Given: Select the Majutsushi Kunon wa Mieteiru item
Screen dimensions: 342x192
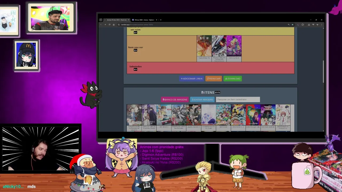Looking at the screenshot, I should 179,117.
